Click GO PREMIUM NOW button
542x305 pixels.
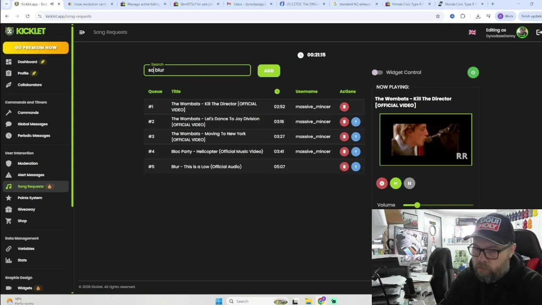coord(36,47)
